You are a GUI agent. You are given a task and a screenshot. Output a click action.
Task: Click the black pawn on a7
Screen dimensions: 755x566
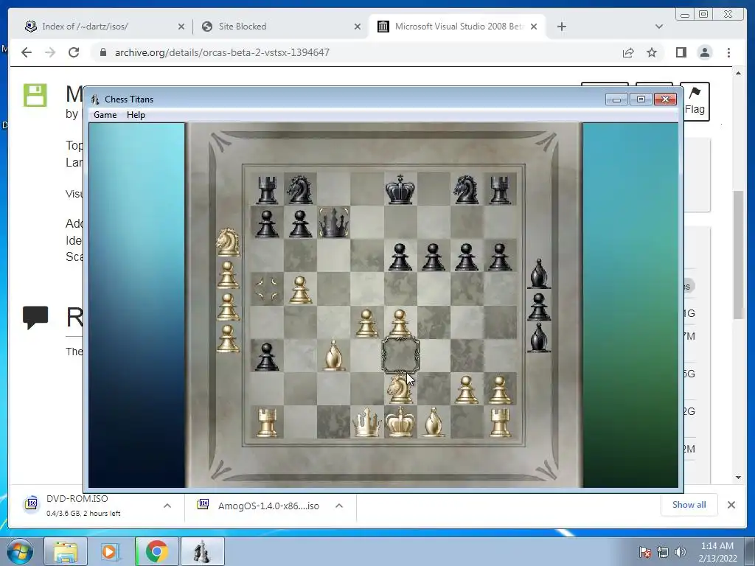click(x=267, y=223)
